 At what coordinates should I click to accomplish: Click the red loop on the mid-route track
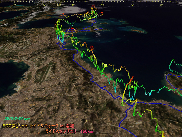(92, 47)
